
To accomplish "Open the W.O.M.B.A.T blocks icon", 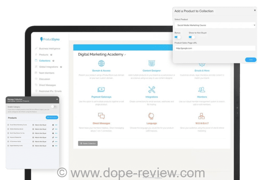I will [202, 116].
